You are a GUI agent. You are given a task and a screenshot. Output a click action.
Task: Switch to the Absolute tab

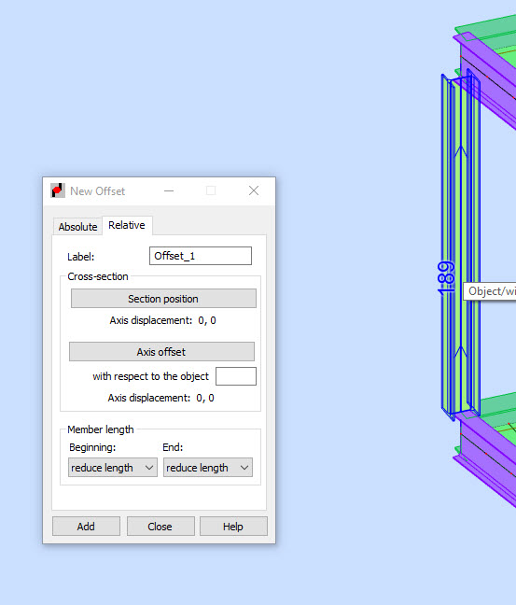[x=77, y=227]
